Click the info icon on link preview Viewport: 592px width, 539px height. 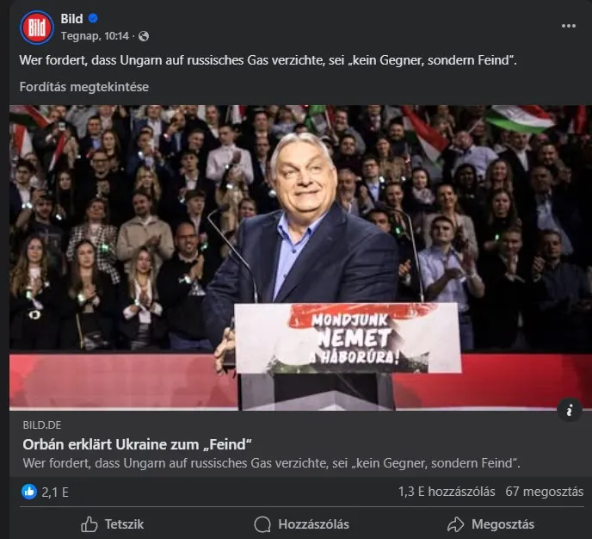pyautogui.click(x=569, y=411)
